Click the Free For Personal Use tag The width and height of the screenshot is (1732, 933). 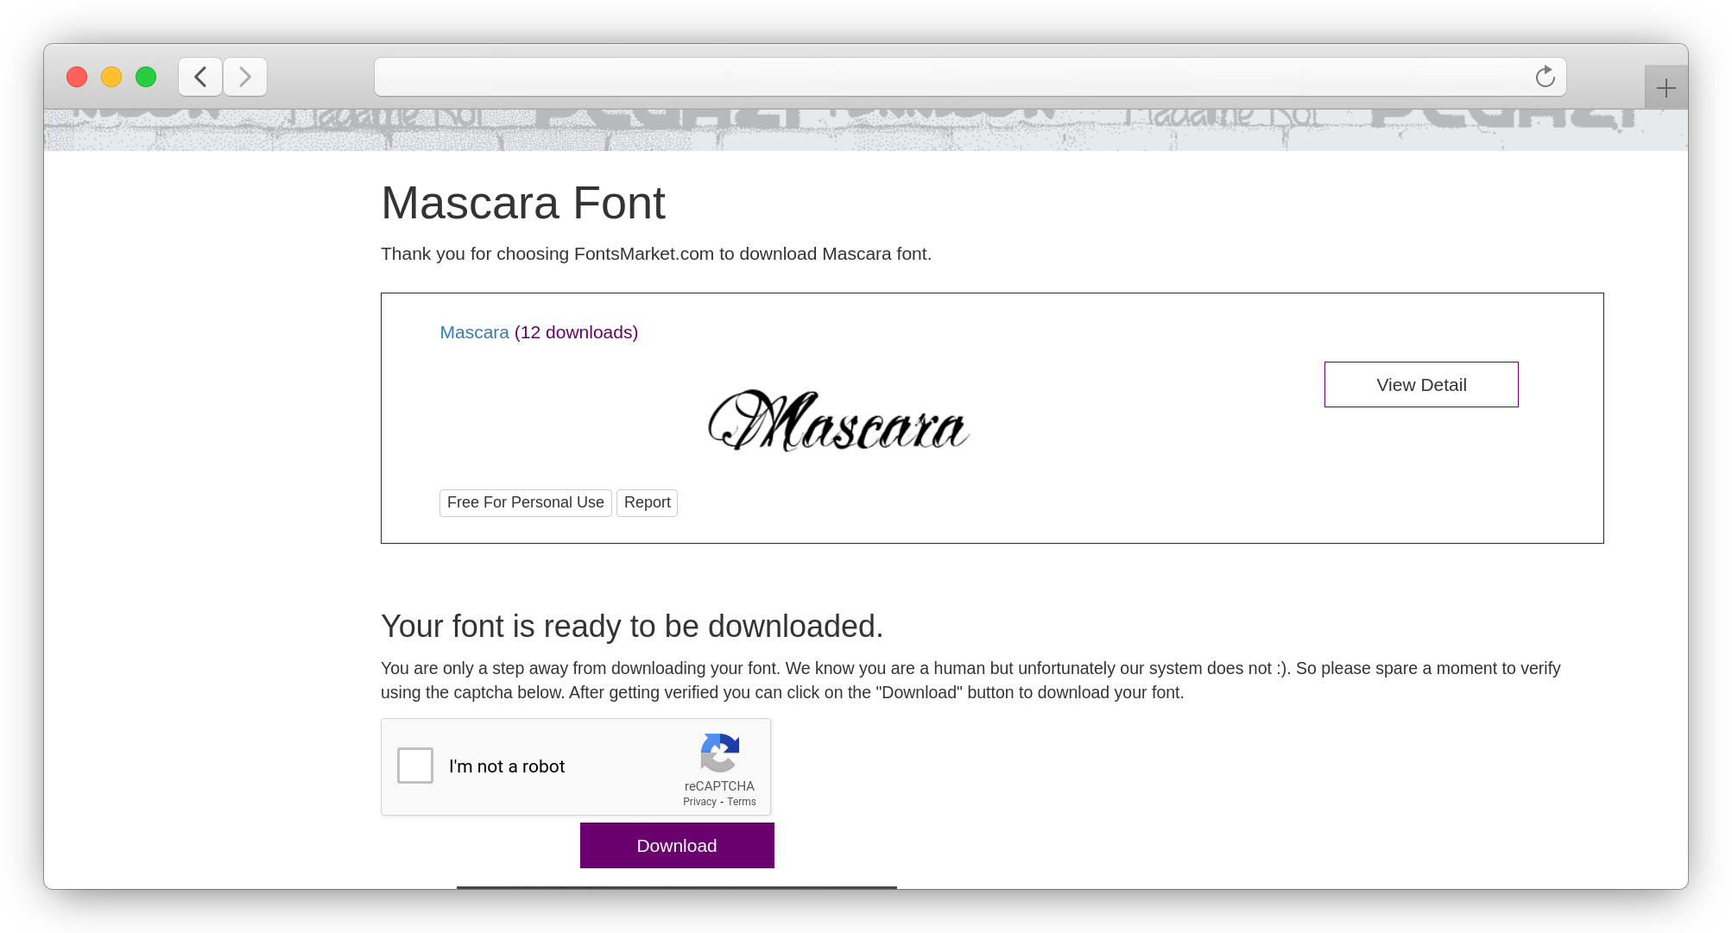pyautogui.click(x=526, y=502)
